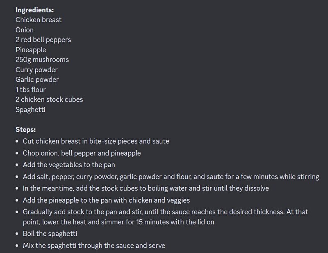The image size is (328, 253).
Task: Select the '2 chicken stock cubes' line
Action: pos(49,99)
